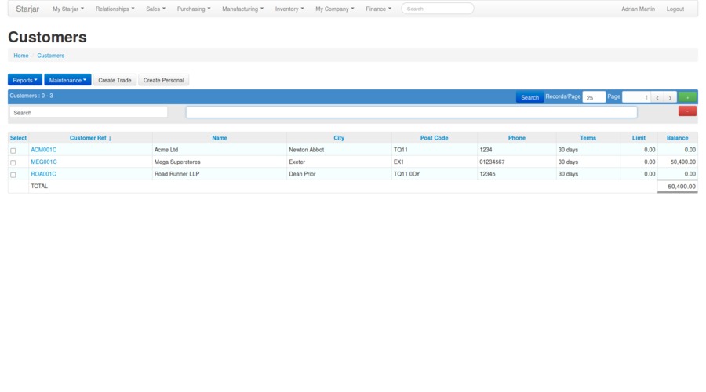This screenshot has height=392, width=706.
Task: Sort by Customer Ref column header
Action: (x=90, y=138)
